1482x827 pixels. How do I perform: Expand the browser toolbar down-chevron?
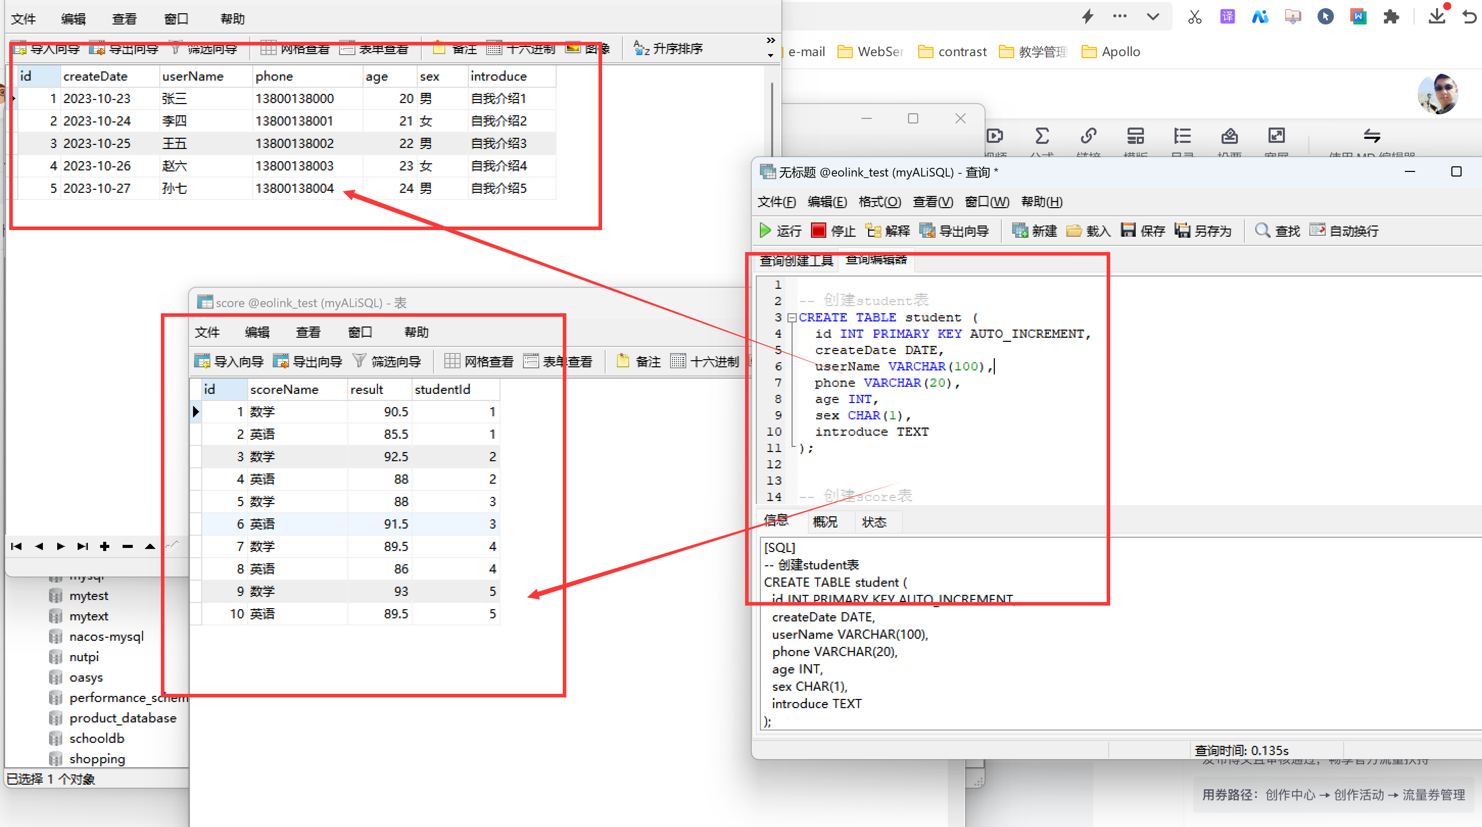click(x=1152, y=17)
